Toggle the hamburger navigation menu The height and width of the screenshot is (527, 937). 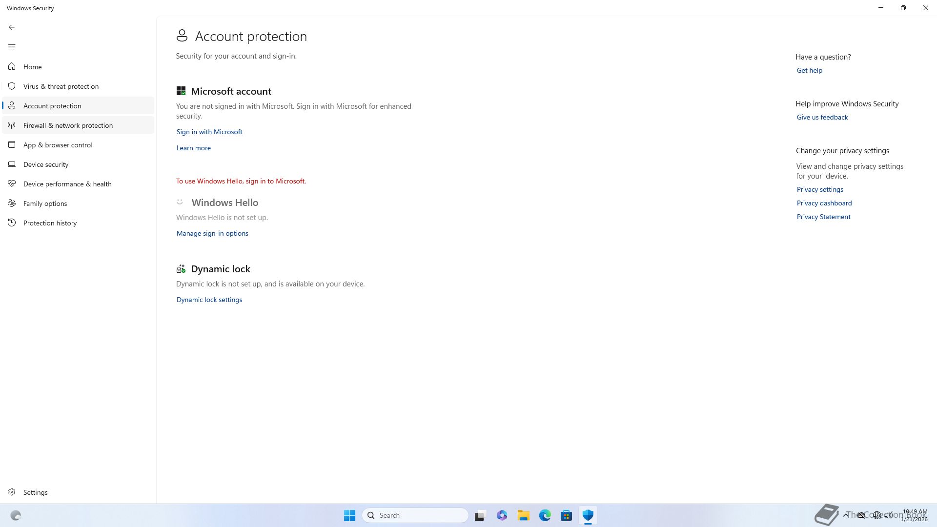12,47
